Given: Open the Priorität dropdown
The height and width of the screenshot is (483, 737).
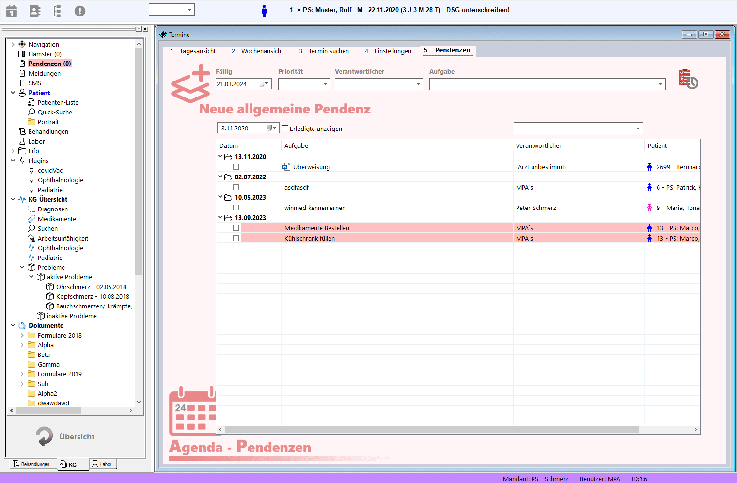Looking at the screenshot, I should (x=326, y=84).
